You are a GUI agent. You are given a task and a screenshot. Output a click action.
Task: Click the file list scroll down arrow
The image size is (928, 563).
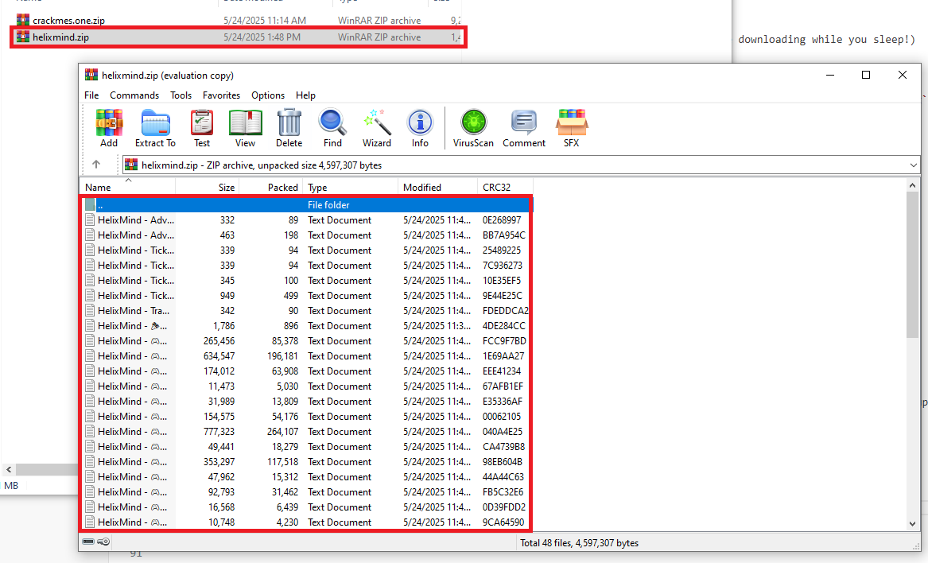(912, 523)
